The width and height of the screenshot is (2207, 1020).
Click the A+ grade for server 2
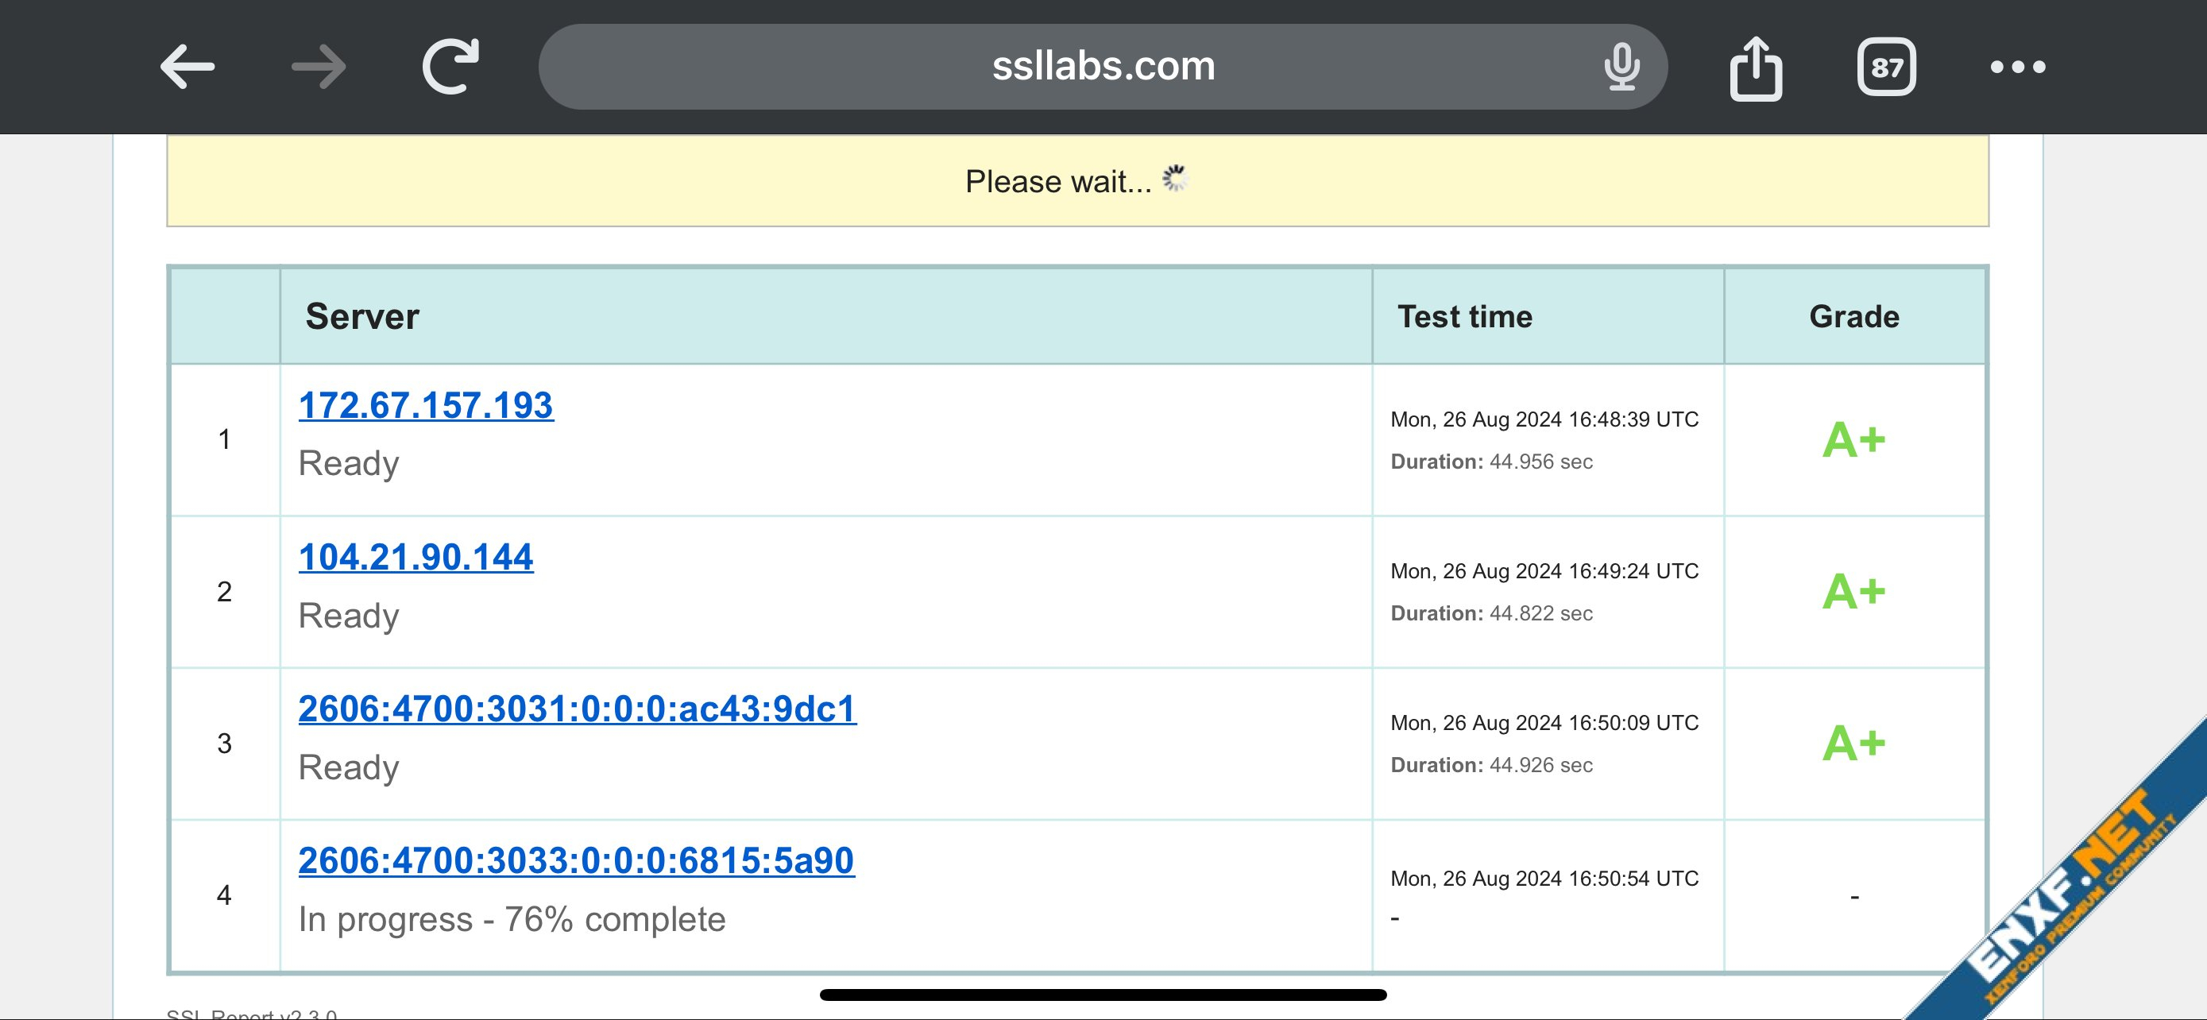click(1853, 592)
